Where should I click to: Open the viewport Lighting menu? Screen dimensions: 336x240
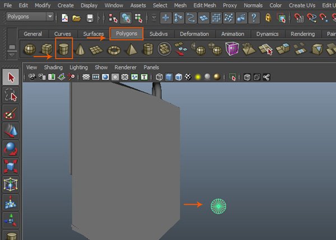click(78, 67)
